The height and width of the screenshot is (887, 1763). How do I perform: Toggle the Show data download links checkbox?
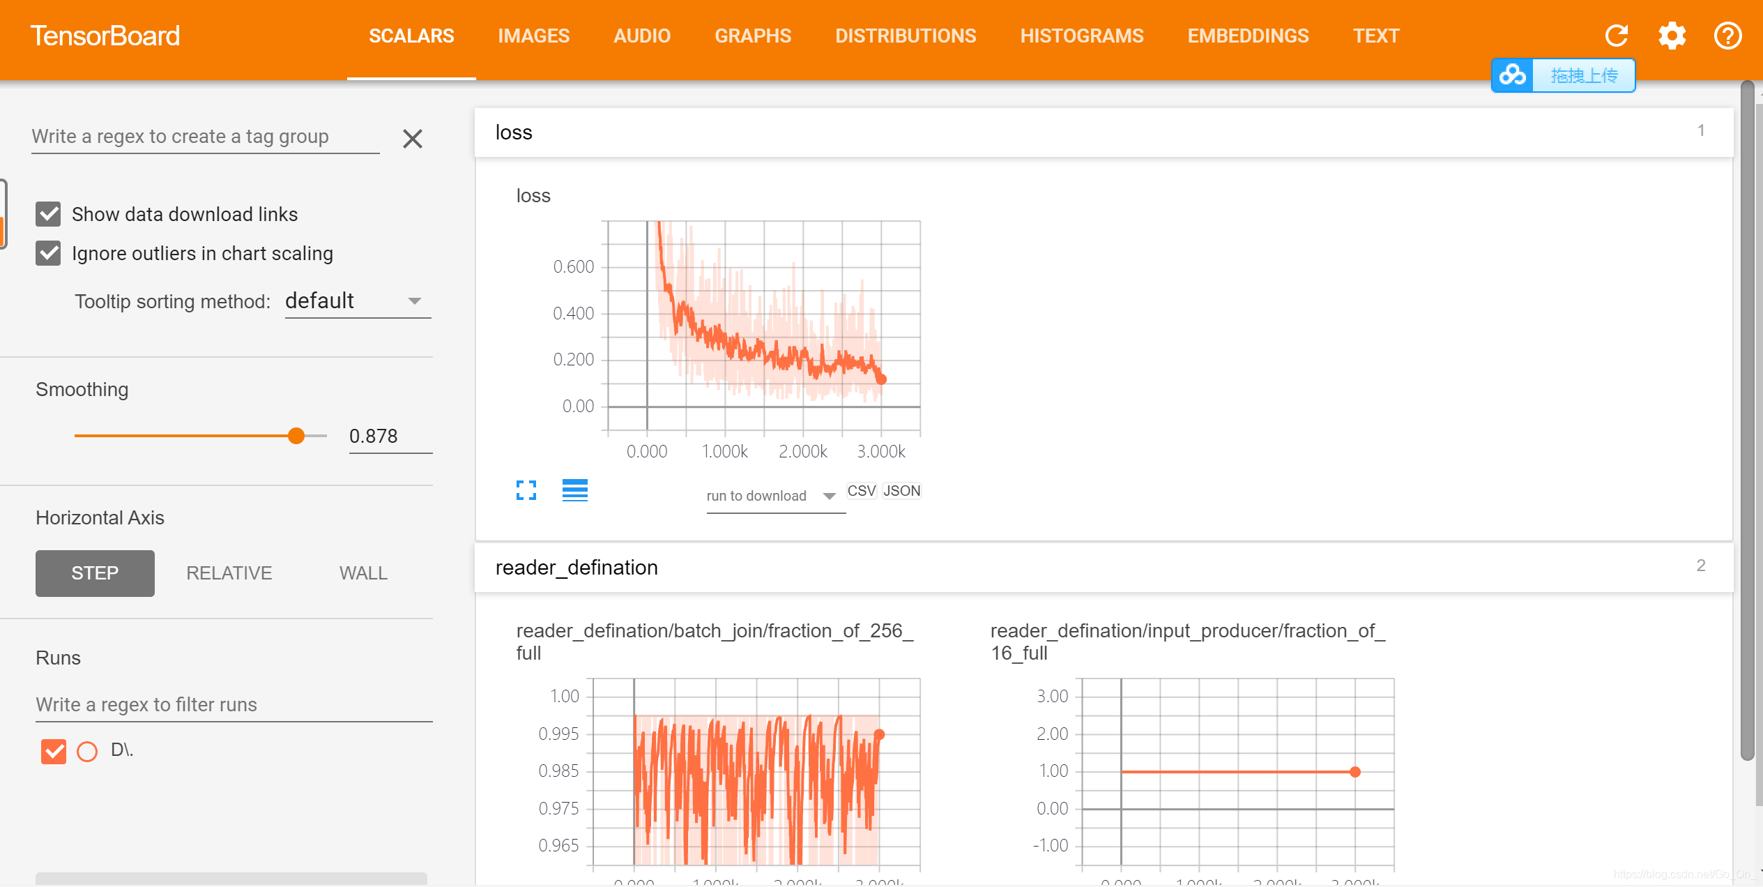point(49,214)
